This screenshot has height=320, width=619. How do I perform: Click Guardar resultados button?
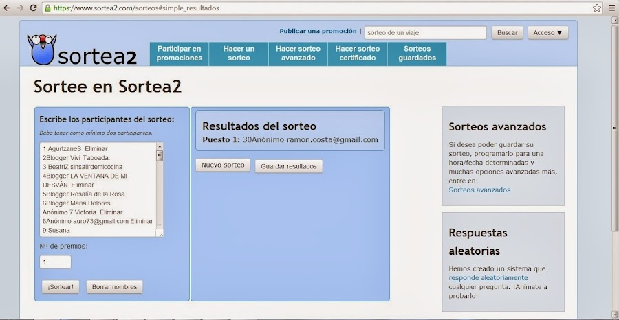coord(289,166)
